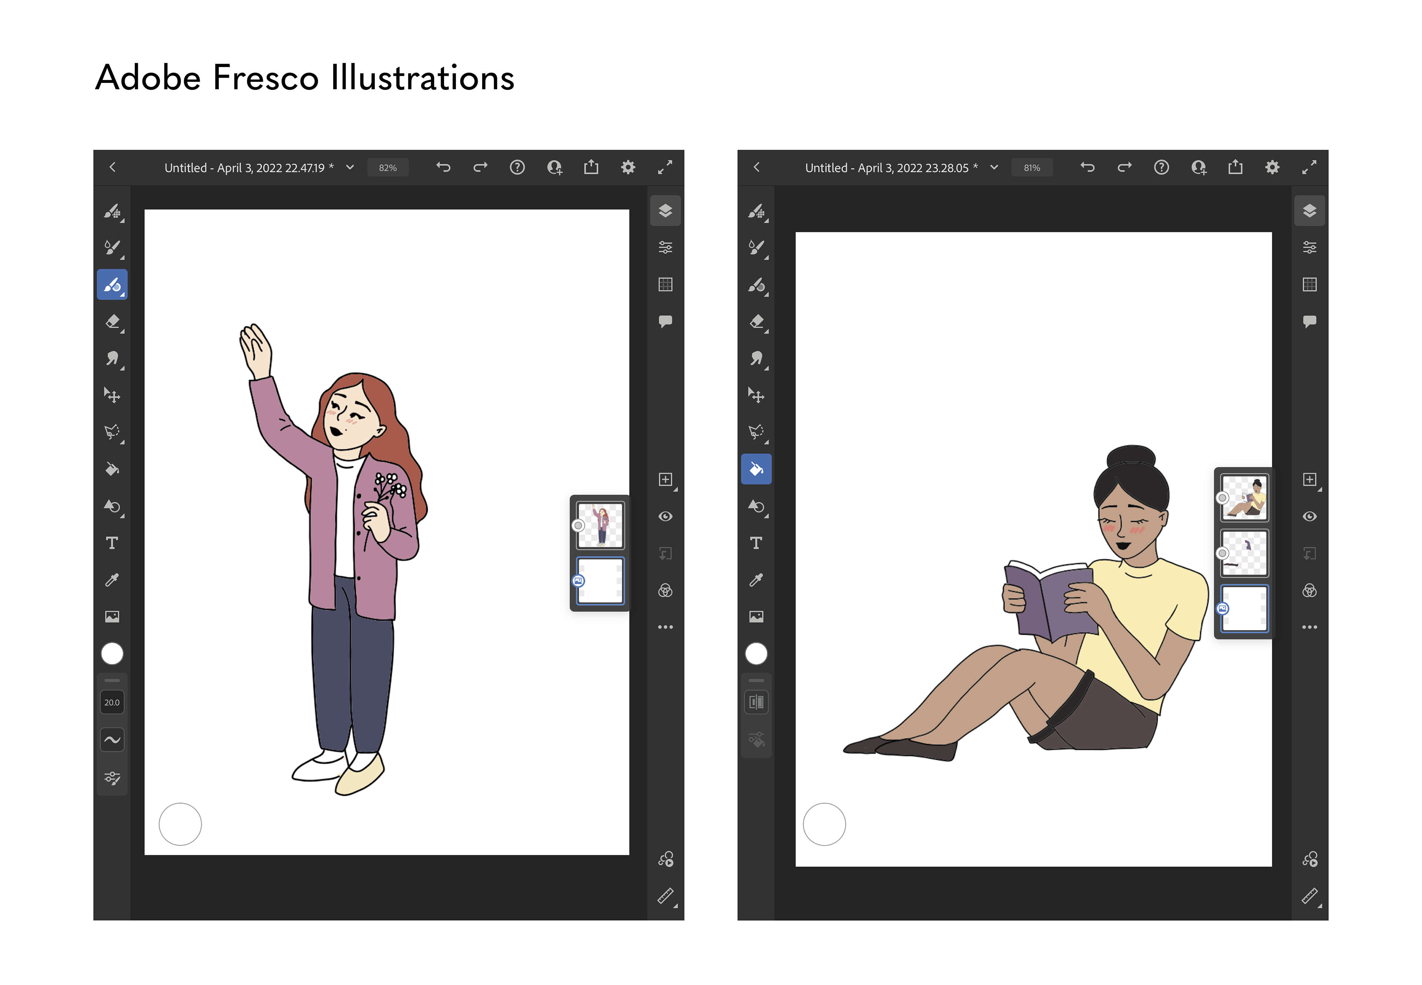The width and height of the screenshot is (1422, 985).
Task: Toggle circle marker on reading woman layer
Action: tap(1222, 498)
